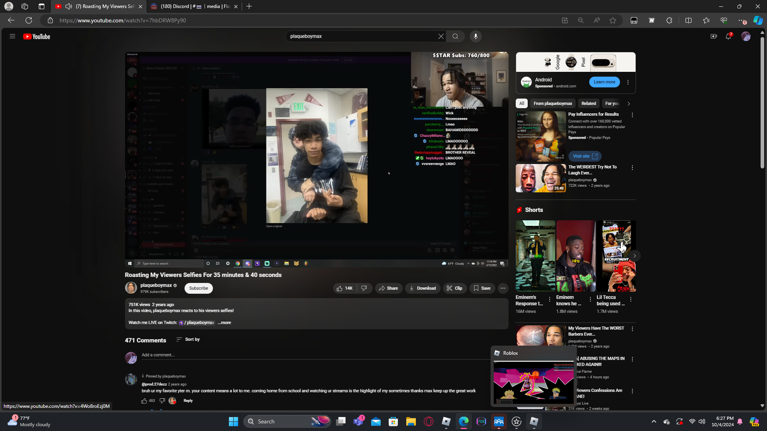
Task: Open the comments Sort by menu
Action: point(188,339)
